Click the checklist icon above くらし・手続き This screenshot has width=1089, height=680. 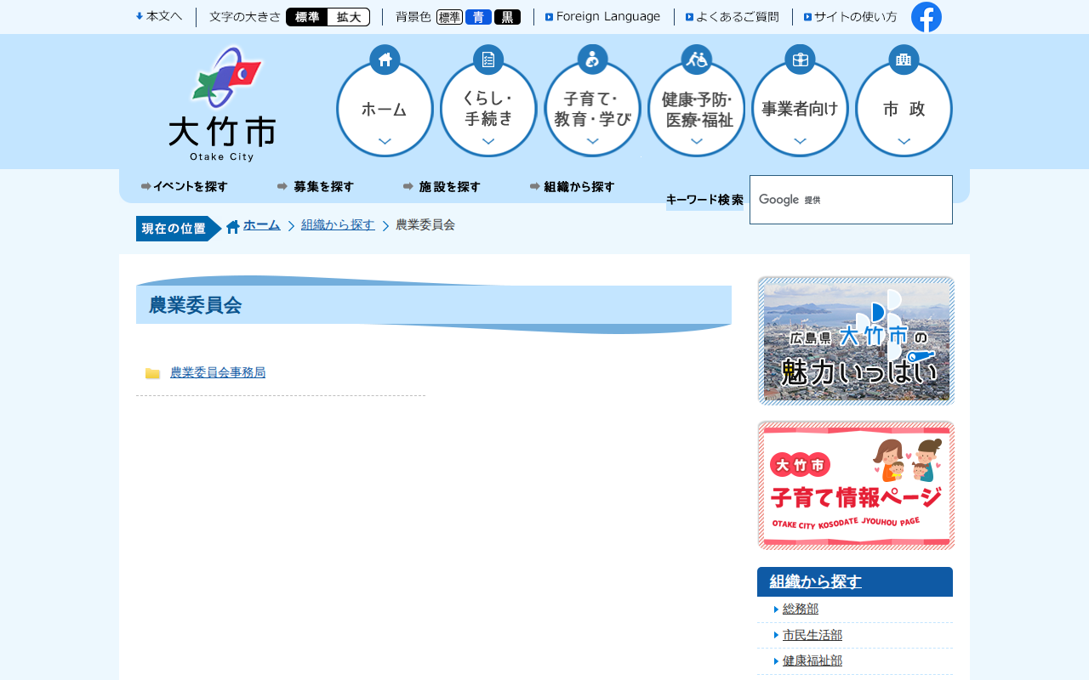tap(488, 59)
